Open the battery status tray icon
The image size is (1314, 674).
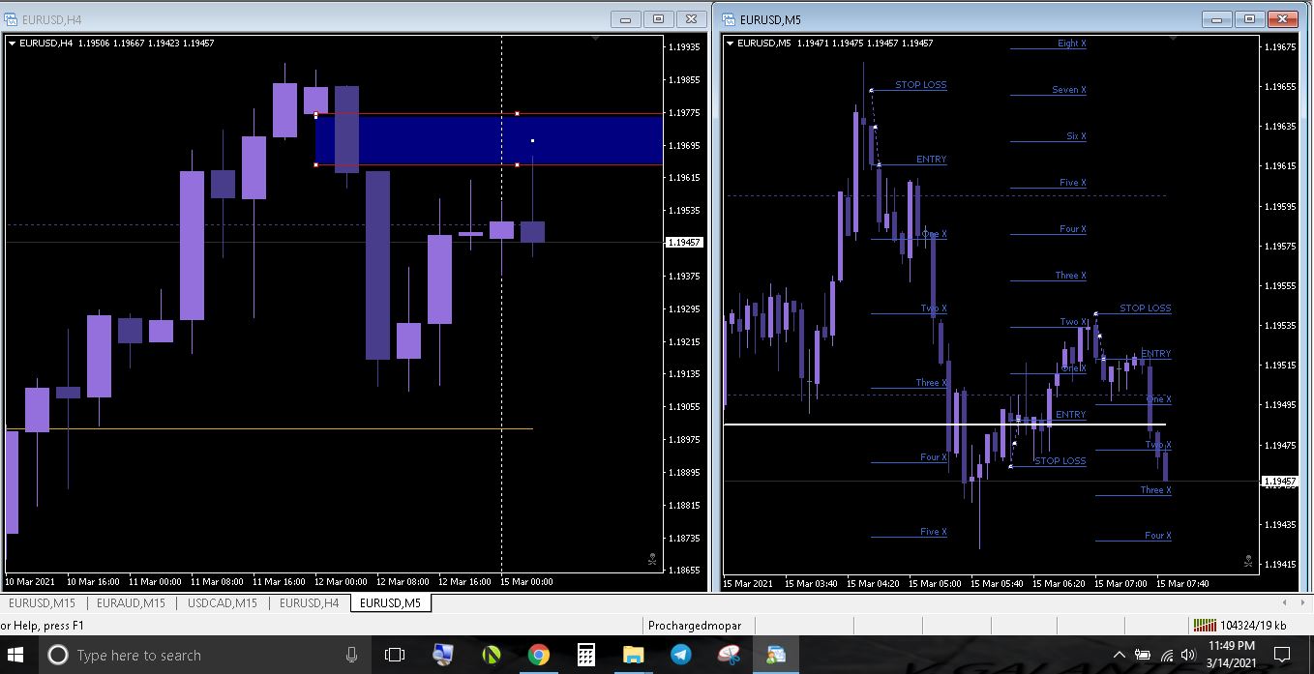[x=1143, y=655]
